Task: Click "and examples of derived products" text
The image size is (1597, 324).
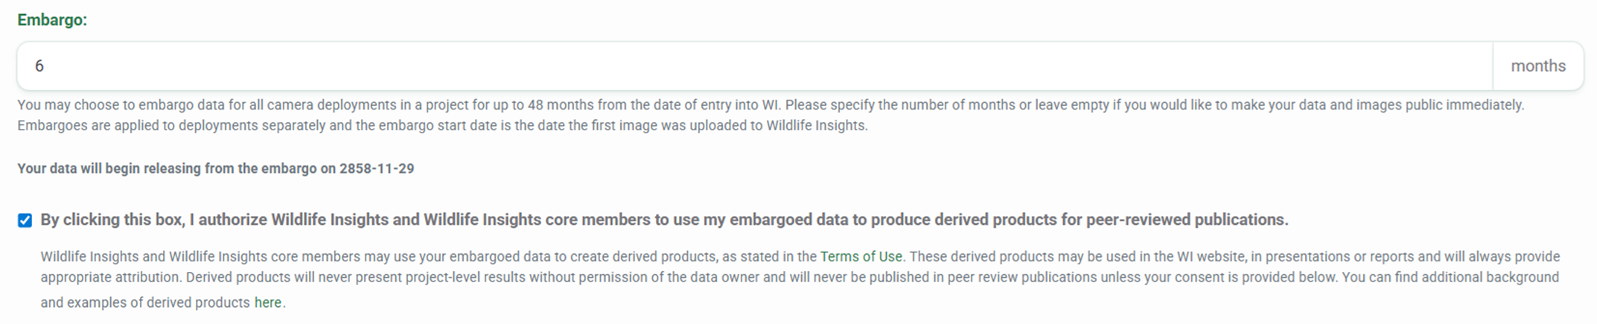Action: pos(145,303)
